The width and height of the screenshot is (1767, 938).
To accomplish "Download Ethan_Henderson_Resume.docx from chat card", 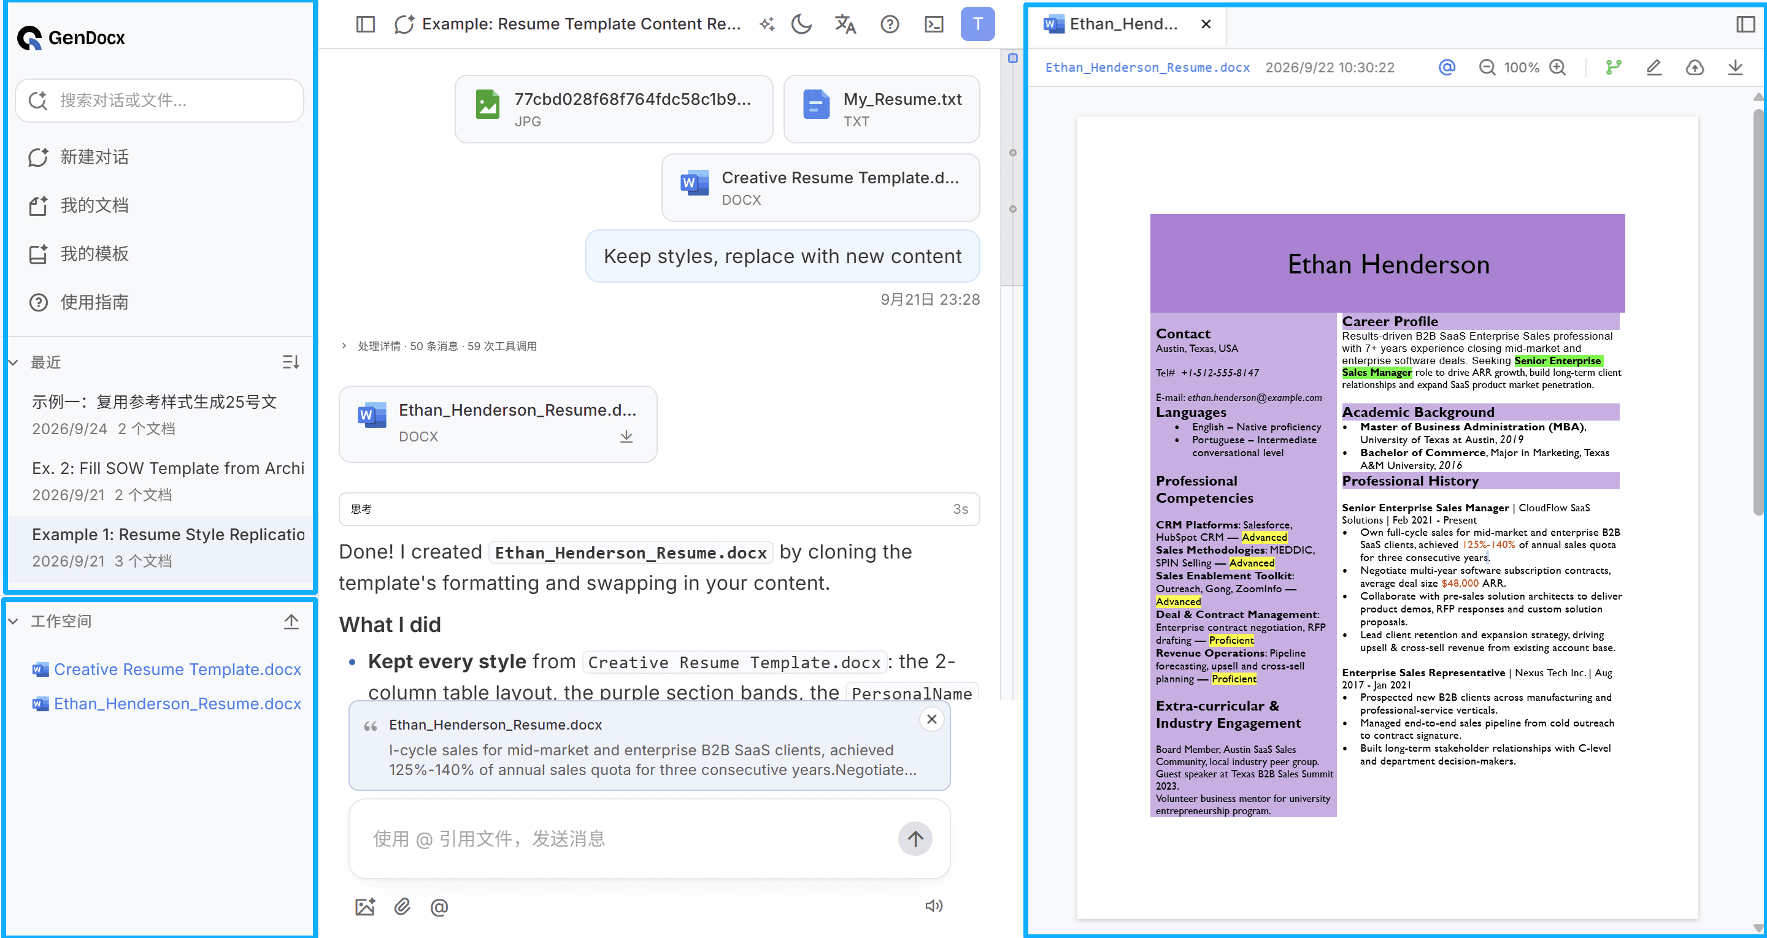I will click(x=626, y=437).
